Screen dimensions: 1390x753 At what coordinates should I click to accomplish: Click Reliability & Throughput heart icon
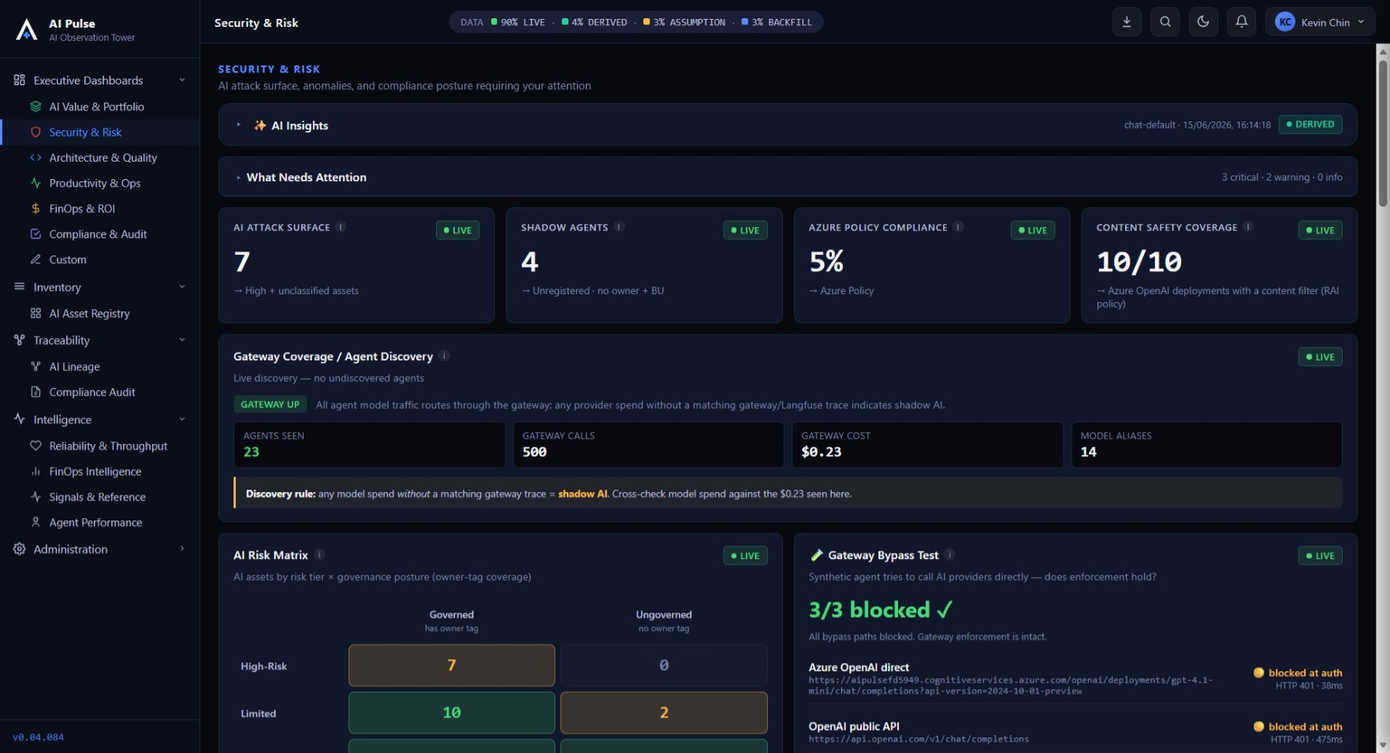(35, 445)
